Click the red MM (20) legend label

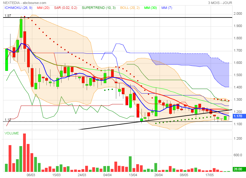(x=43, y=8)
